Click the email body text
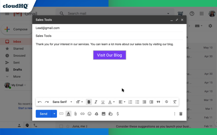The width and height of the screenshot is (217, 135). coord(104,44)
